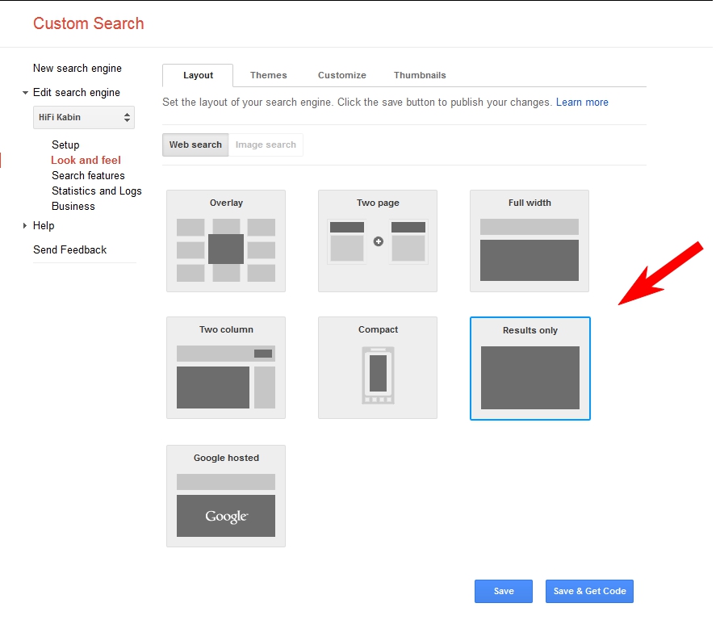Select the Results only layout
720x620 pixels.
(530, 369)
